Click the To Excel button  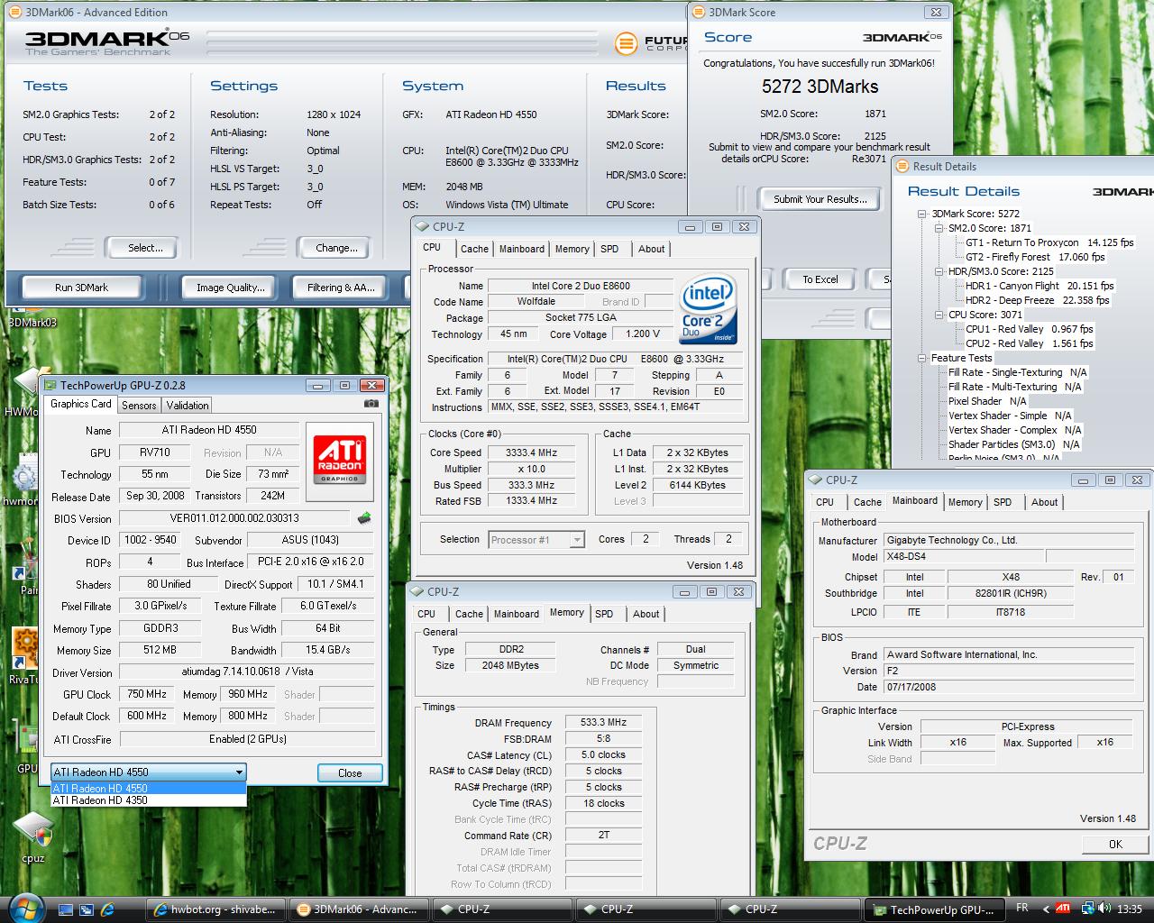(820, 279)
